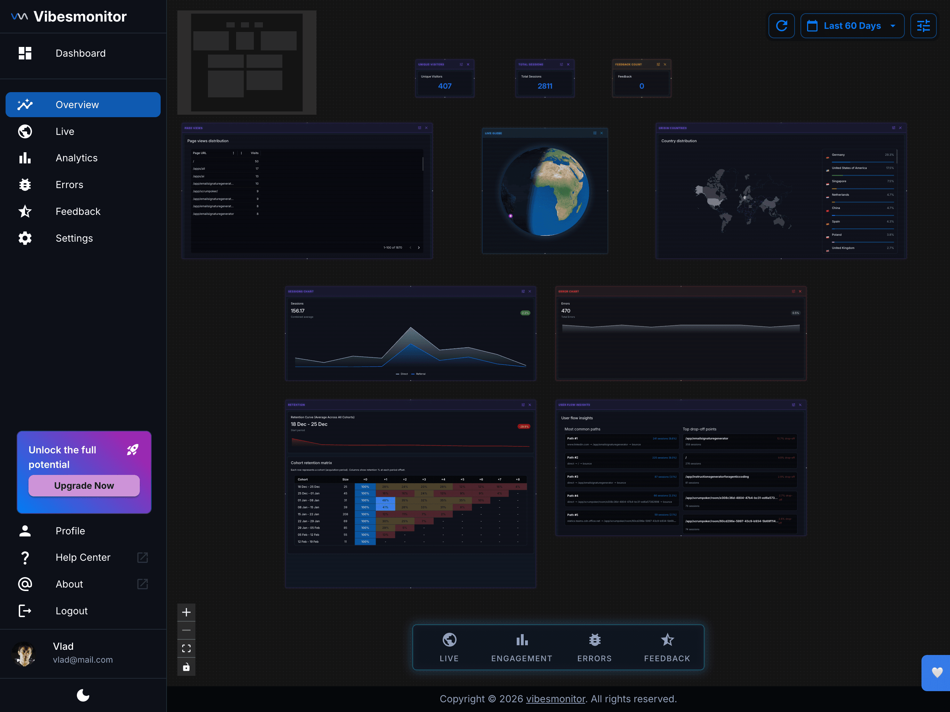Click the Upgrade Now button
The height and width of the screenshot is (712, 950).
point(84,486)
